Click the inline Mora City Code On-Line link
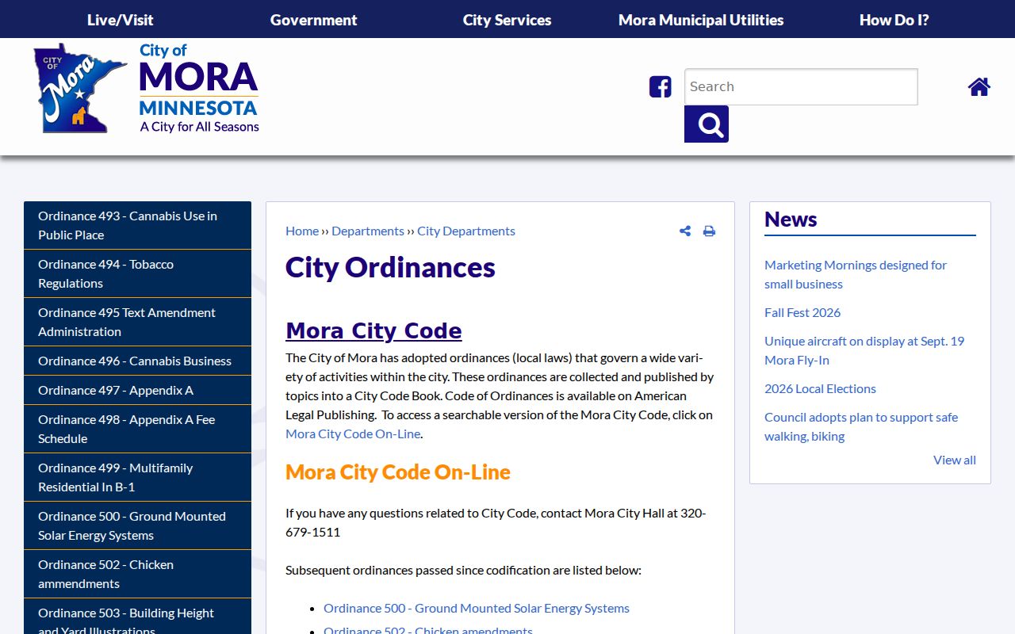Screen dimensions: 1015x634 [353, 433]
